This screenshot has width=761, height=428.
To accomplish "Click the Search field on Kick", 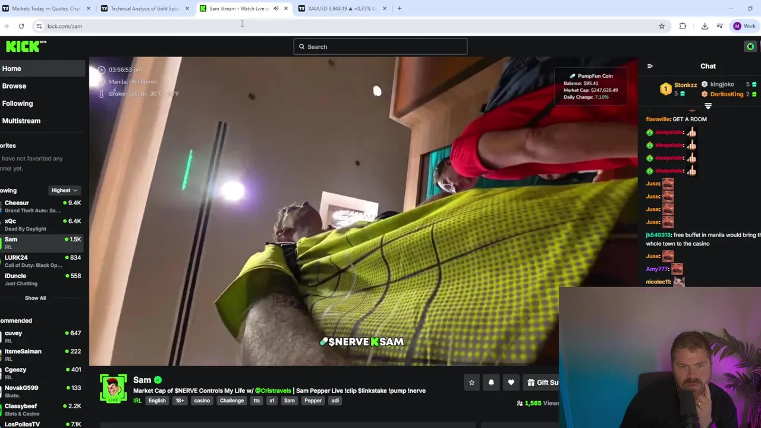I will coord(380,47).
